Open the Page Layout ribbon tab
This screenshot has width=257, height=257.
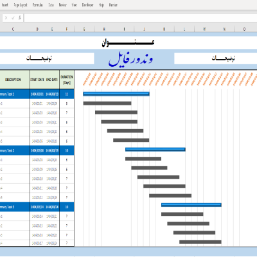(21, 4)
